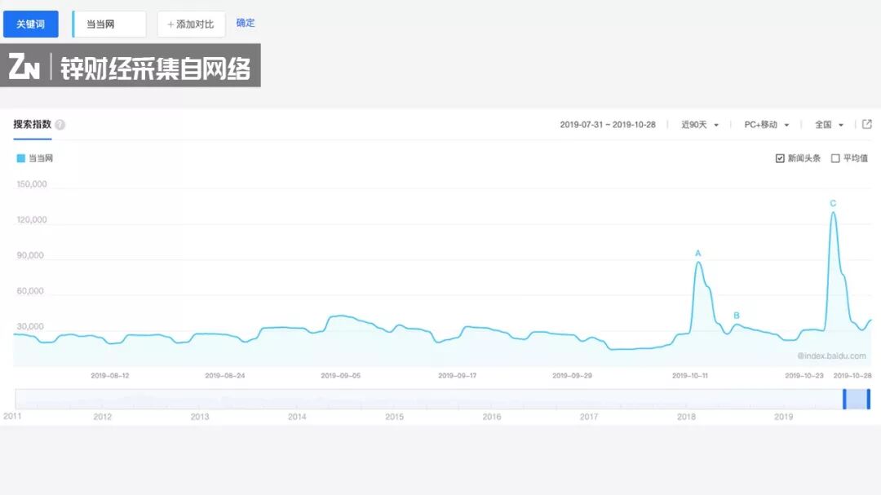Expand the 全国 region dropdown
881x495 pixels.
830,125
